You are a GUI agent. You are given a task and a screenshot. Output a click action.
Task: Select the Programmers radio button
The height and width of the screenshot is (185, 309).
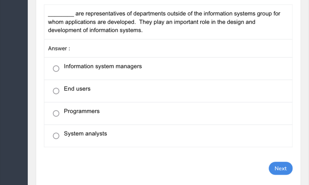click(56, 113)
